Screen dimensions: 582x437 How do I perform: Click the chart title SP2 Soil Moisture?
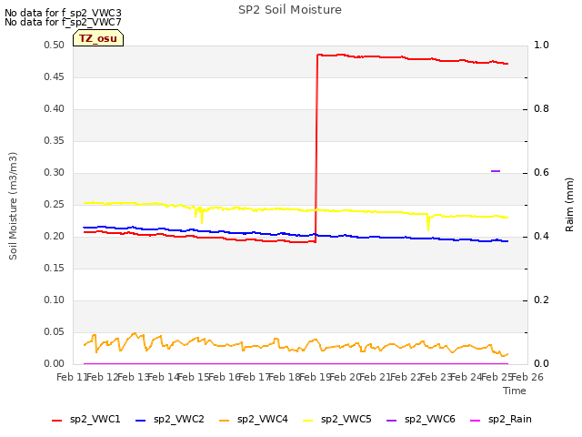(290, 10)
